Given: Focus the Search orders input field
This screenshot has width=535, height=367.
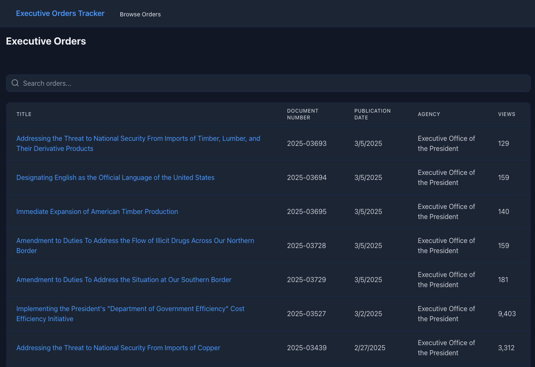Looking at the screenshot, I should tap(268, 83).
